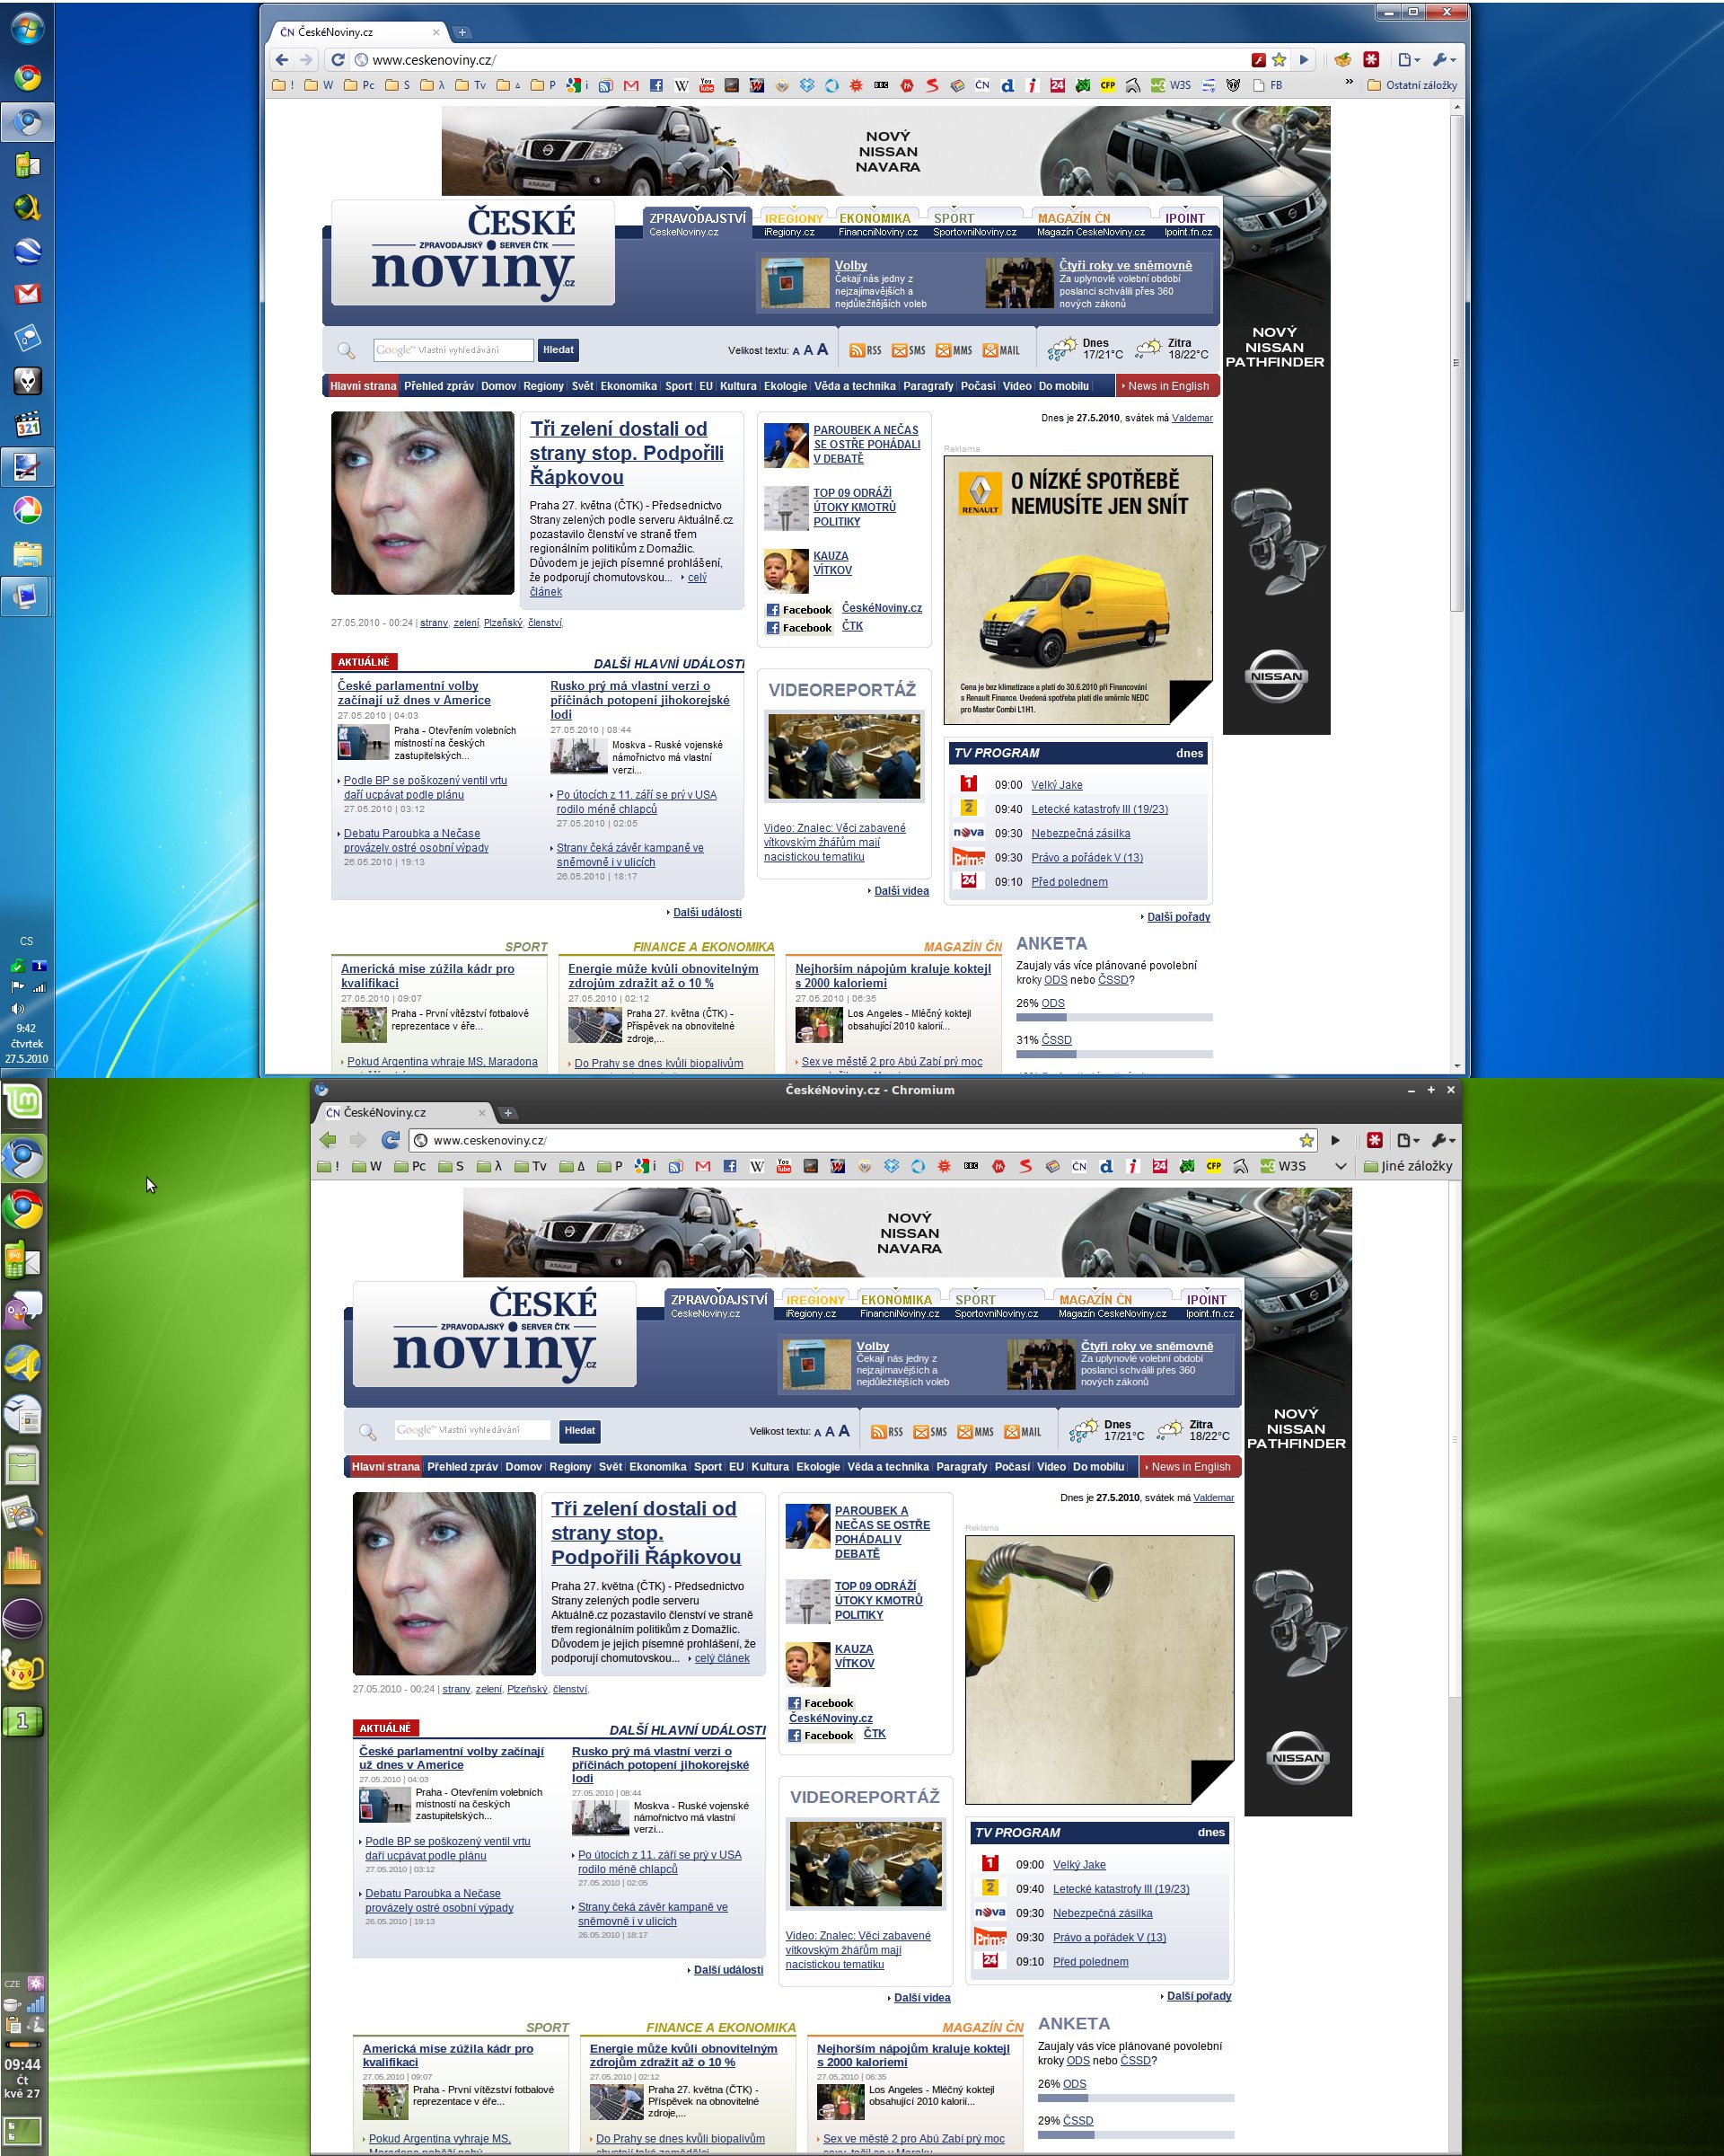Click the play arrow button in top Chrome toolbar
Image resolution: width=1724 pixels, height=2156 pixels.
coord(1303,60)
